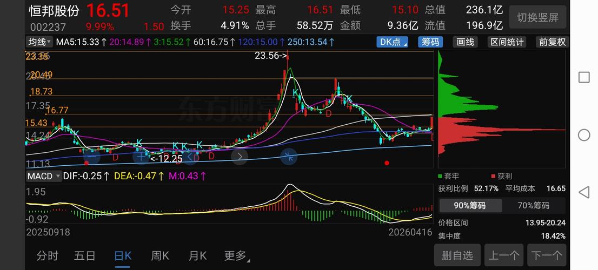Tap the collapse arrows icon on the chart
Image resolution: width=598 pixels, height=270 pixels.
289,156
